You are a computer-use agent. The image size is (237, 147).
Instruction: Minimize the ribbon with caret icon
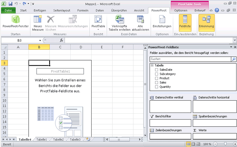[211, 10]
